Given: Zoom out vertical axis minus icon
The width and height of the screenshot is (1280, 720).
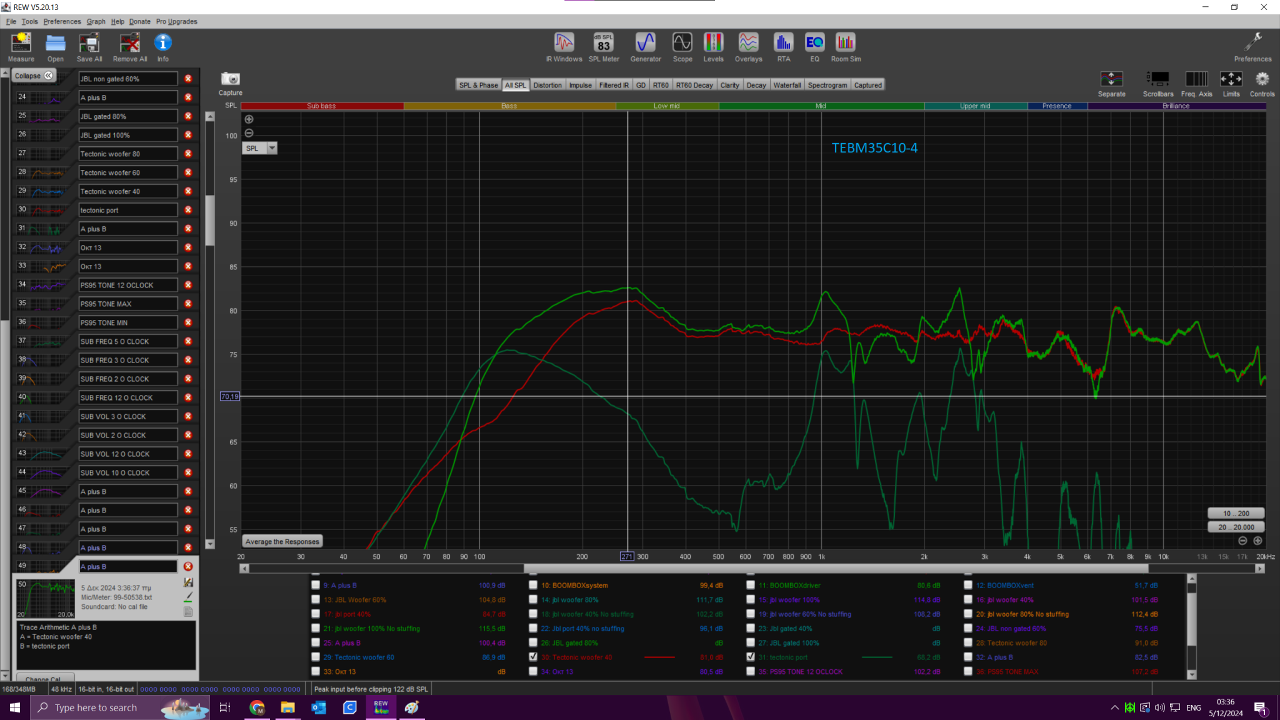Looking at the screenshot, I should pyautogui.click(x=249, y=133).
